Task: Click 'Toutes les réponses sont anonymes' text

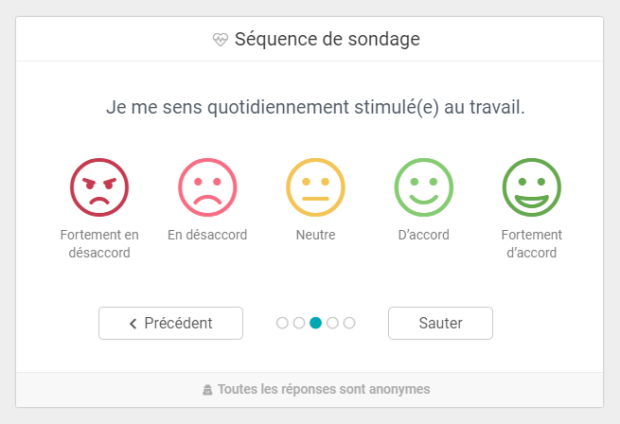Action: 324,389
